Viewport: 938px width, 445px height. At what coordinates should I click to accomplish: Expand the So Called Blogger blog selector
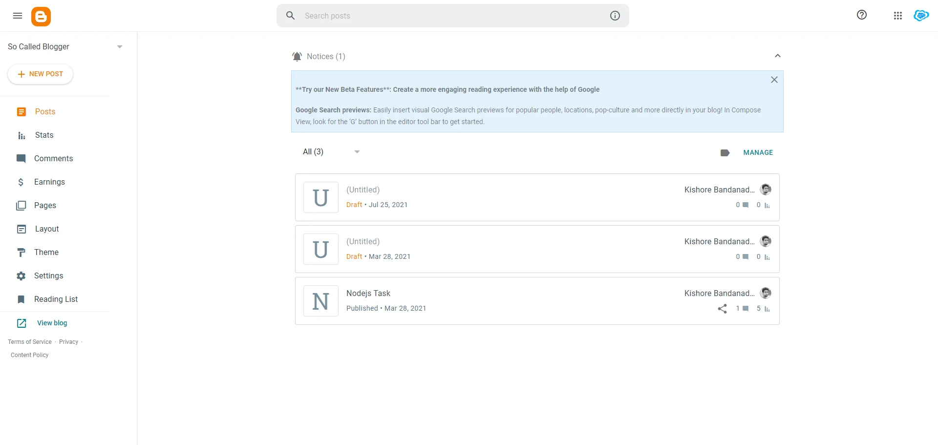[x=120, y=46]
